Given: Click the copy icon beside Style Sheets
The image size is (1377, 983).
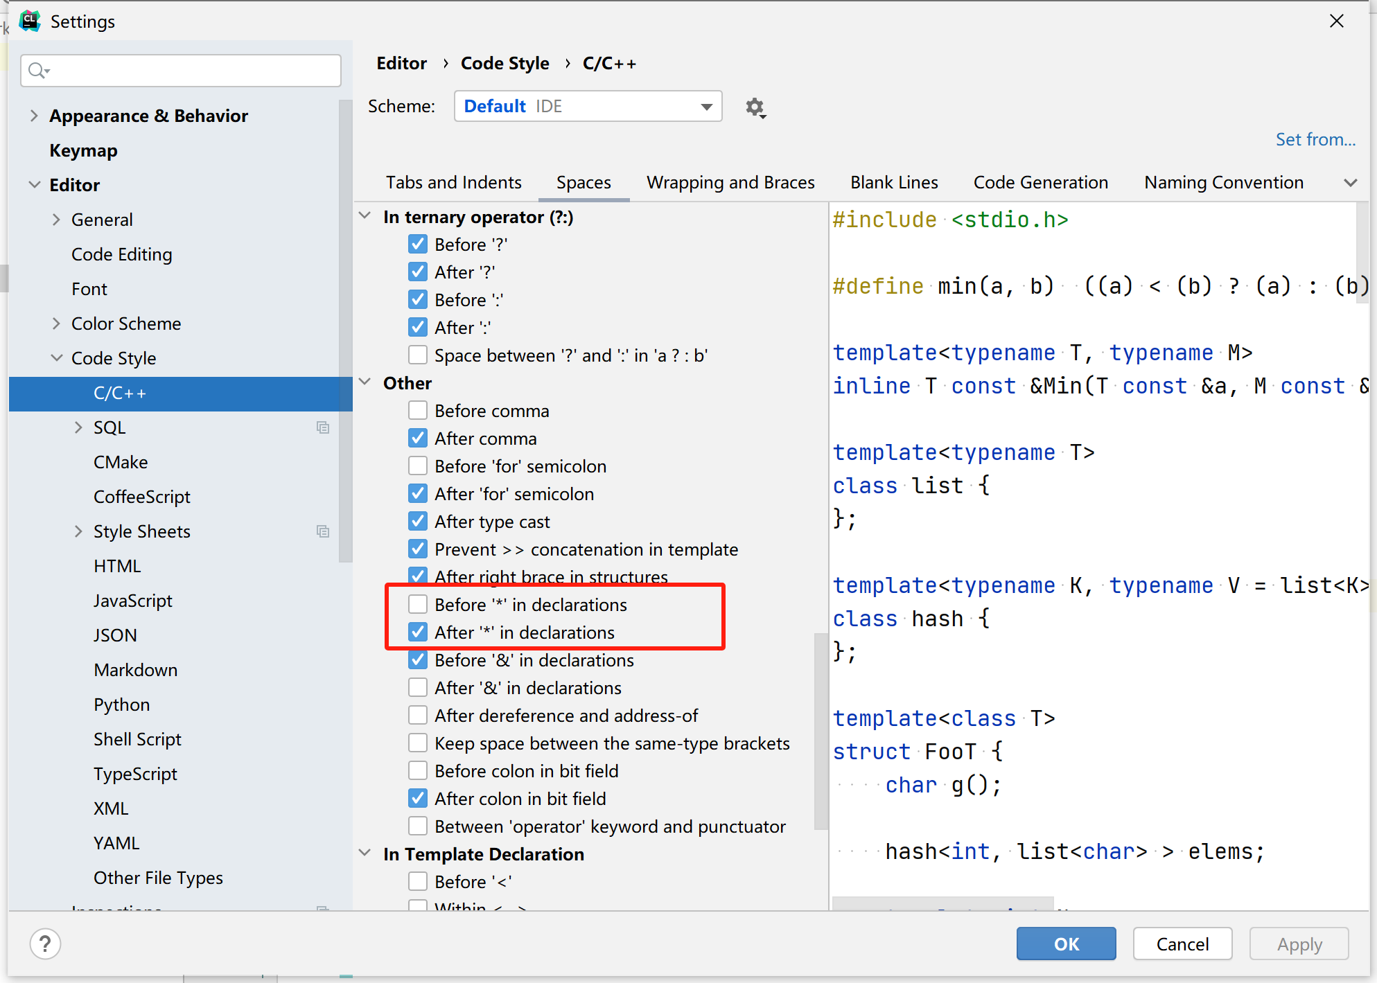Looking at the screenshot, I should [323, 531].
